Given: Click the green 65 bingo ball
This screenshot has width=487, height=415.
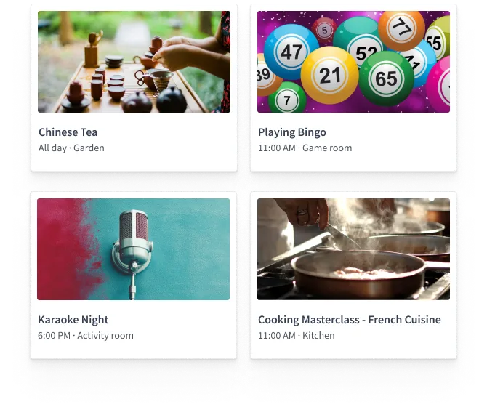Looking at the screenshot, I should tap(387, 78).
